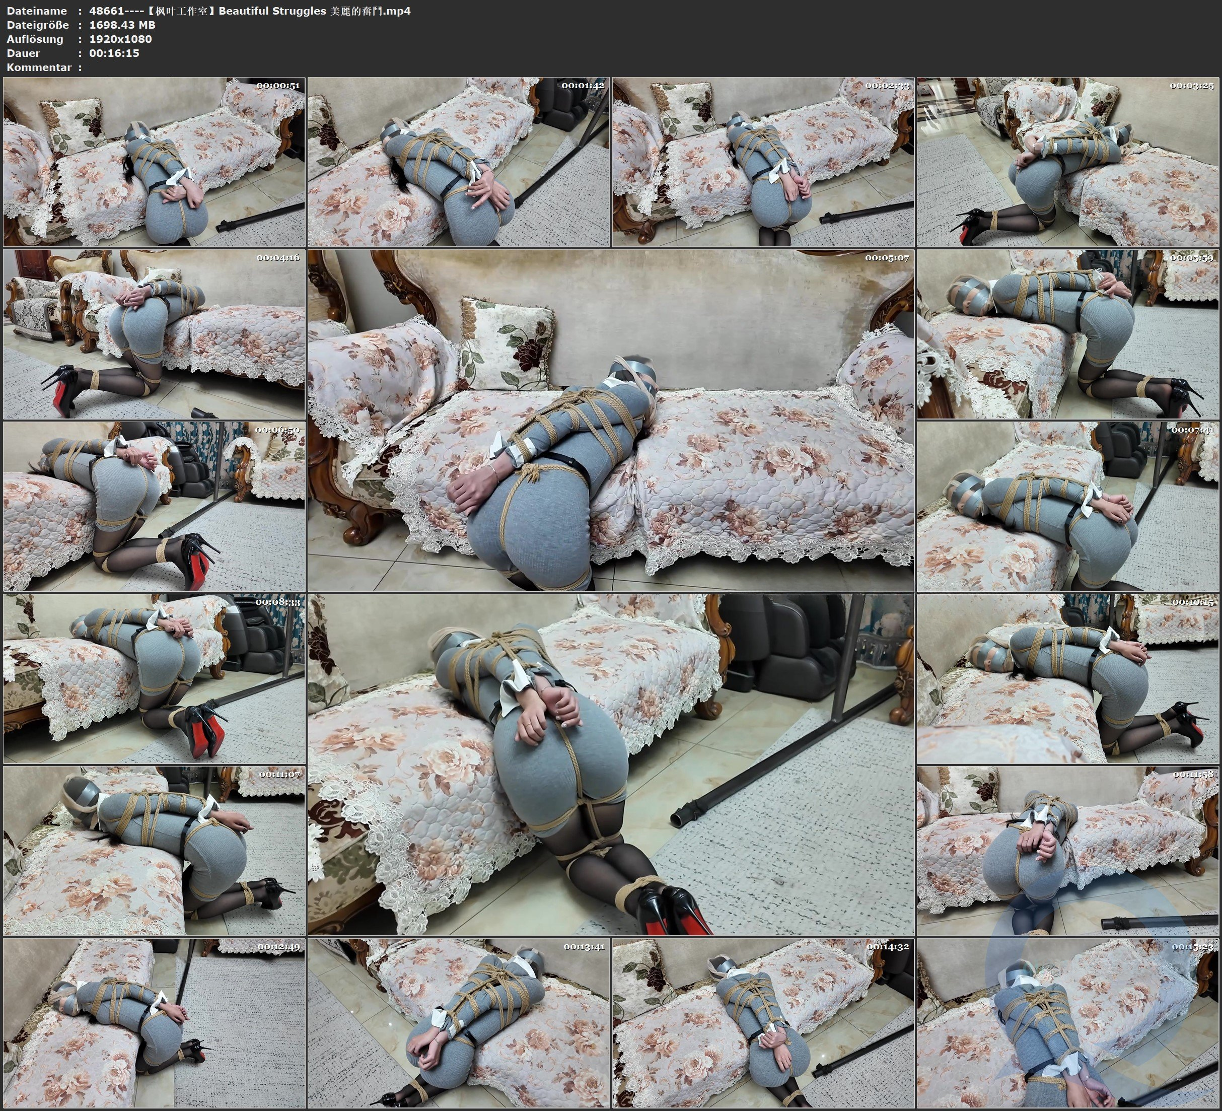Click the 00:03:25 frame thumbnail
1222x1111 pixels.
pyautogui.click(x=1068, y=162)
